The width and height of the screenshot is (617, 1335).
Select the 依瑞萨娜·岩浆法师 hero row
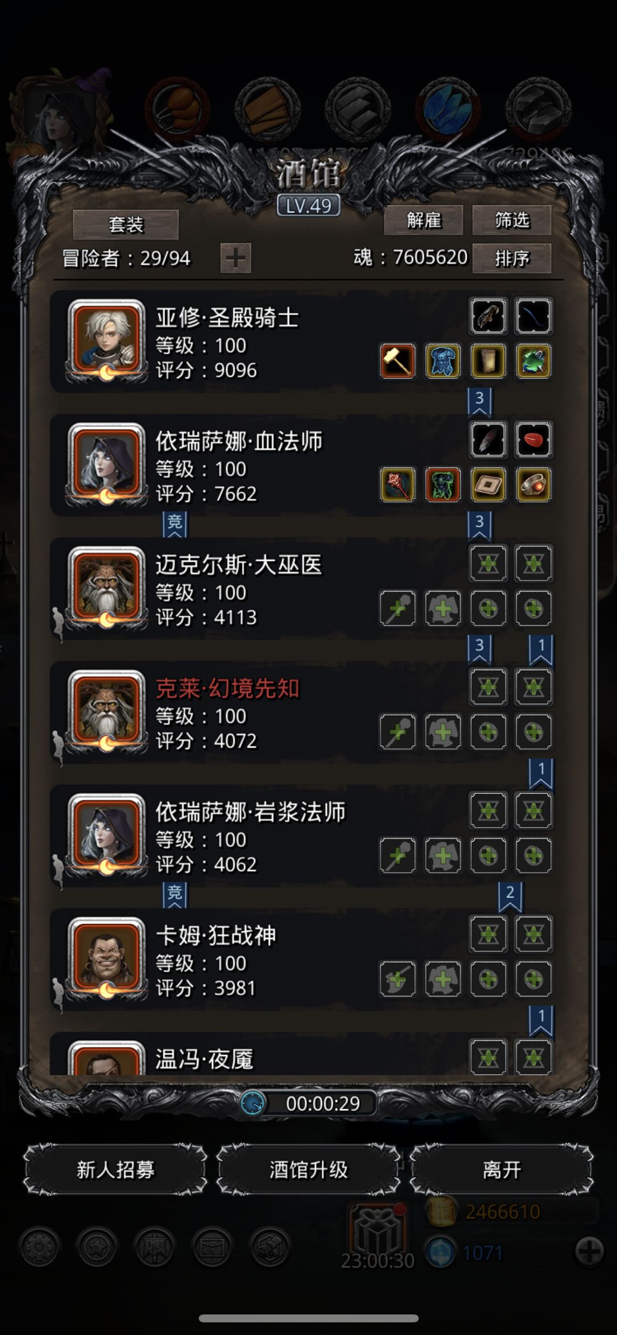point(302,836)
